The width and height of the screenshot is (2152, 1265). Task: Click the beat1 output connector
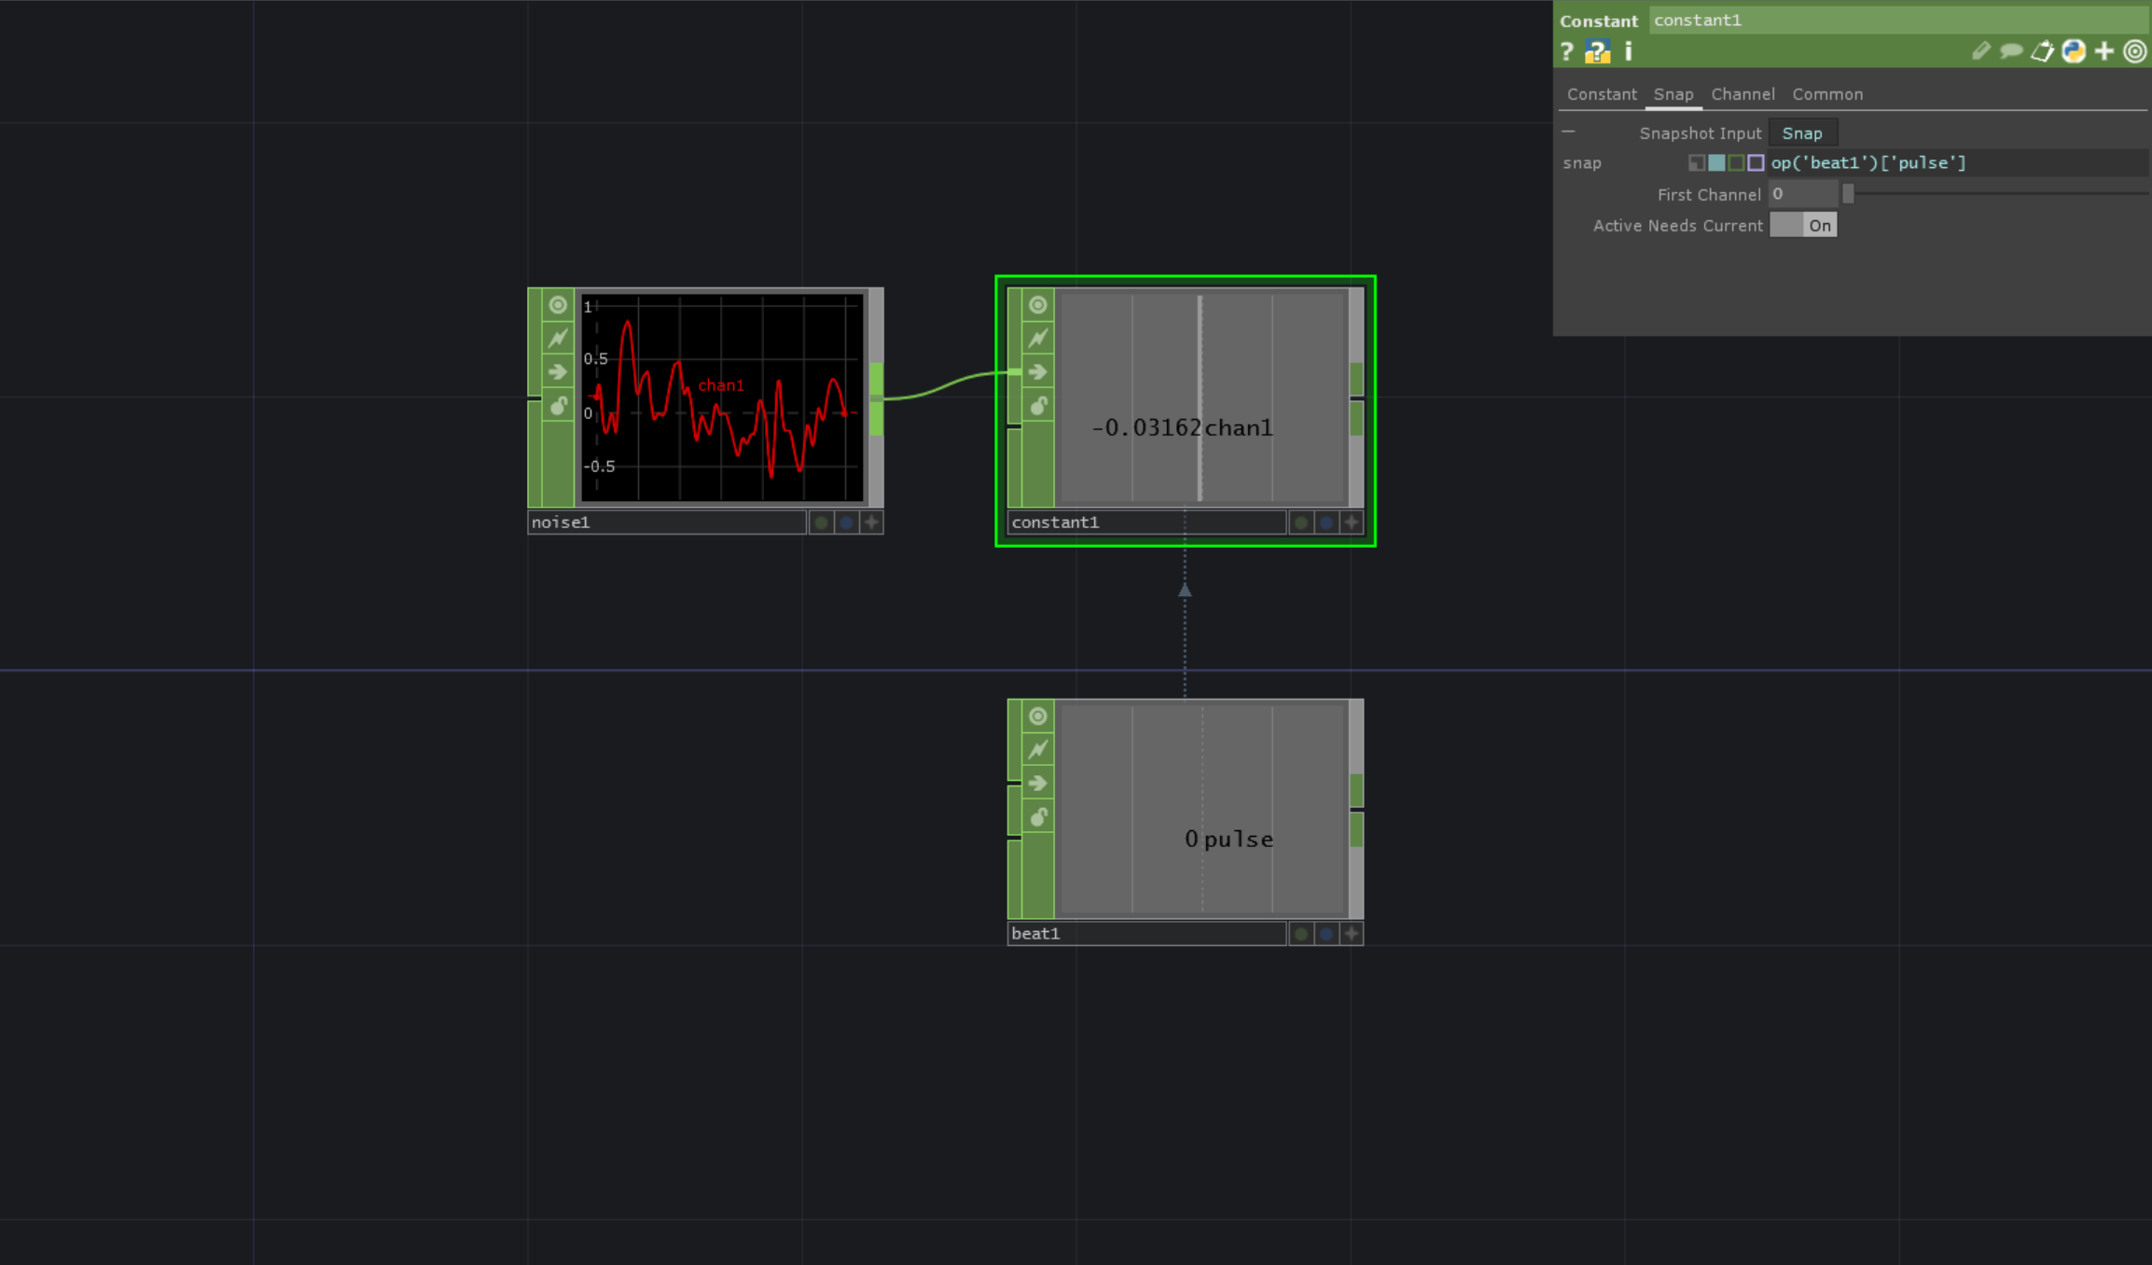pos(1357,810)
